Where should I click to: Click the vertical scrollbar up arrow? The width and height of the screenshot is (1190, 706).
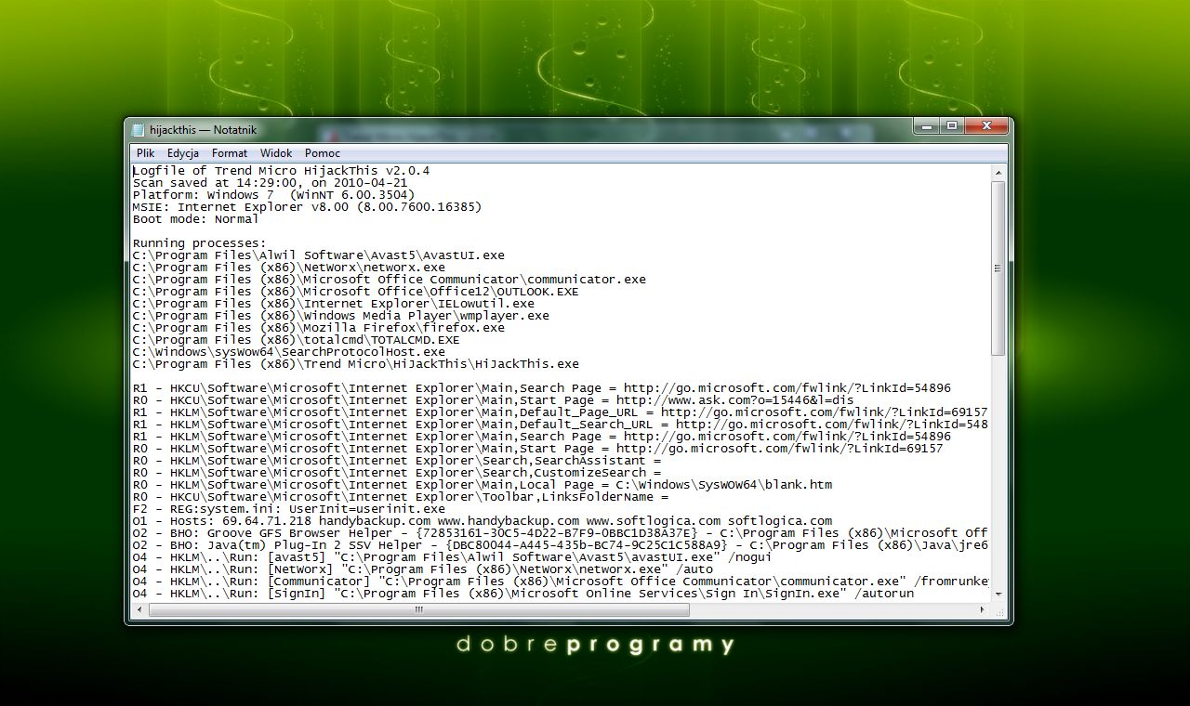998,173
